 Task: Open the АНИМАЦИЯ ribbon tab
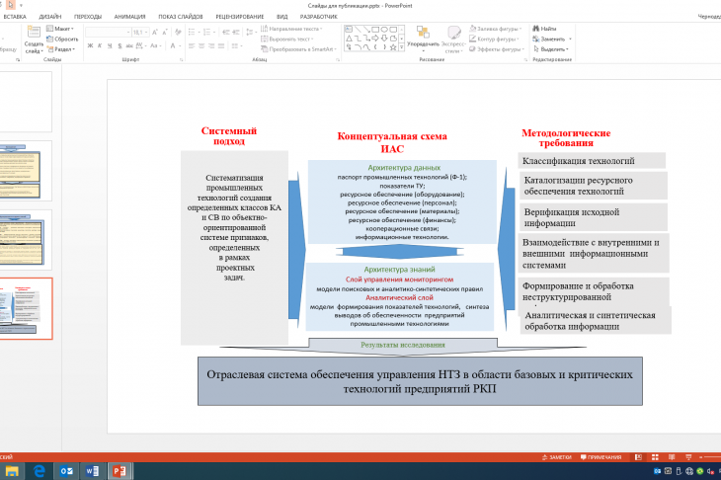129,17
